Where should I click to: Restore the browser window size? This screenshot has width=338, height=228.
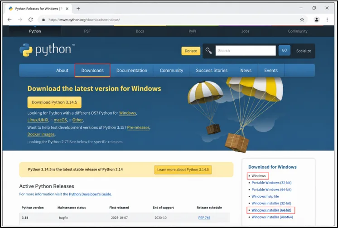(314, 8)
